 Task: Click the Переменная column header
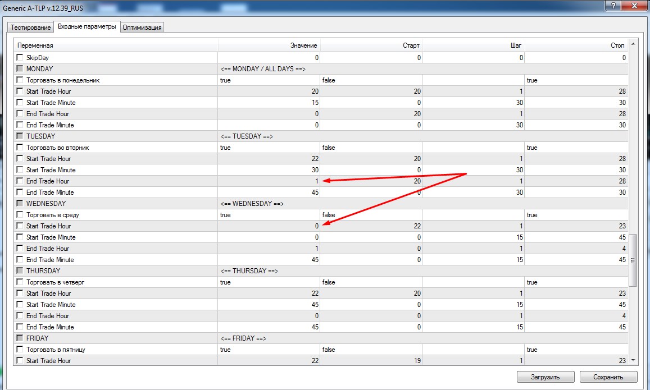pos(116,45)
